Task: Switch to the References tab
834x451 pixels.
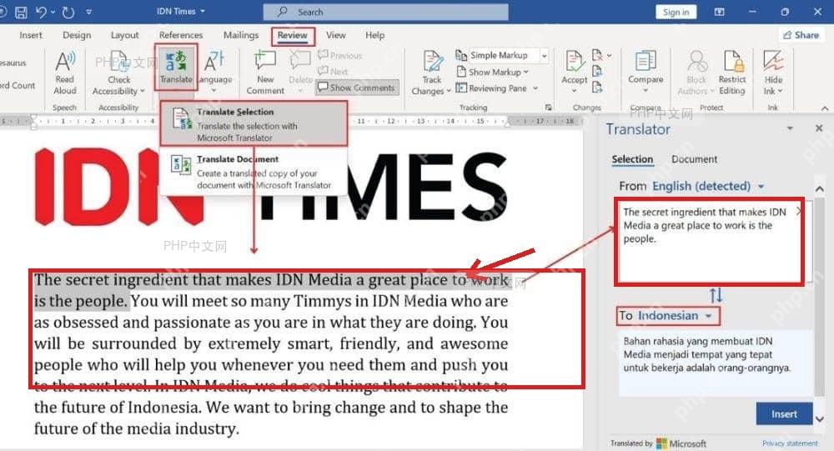Action: pyautogui.click(x=181, y=35)
